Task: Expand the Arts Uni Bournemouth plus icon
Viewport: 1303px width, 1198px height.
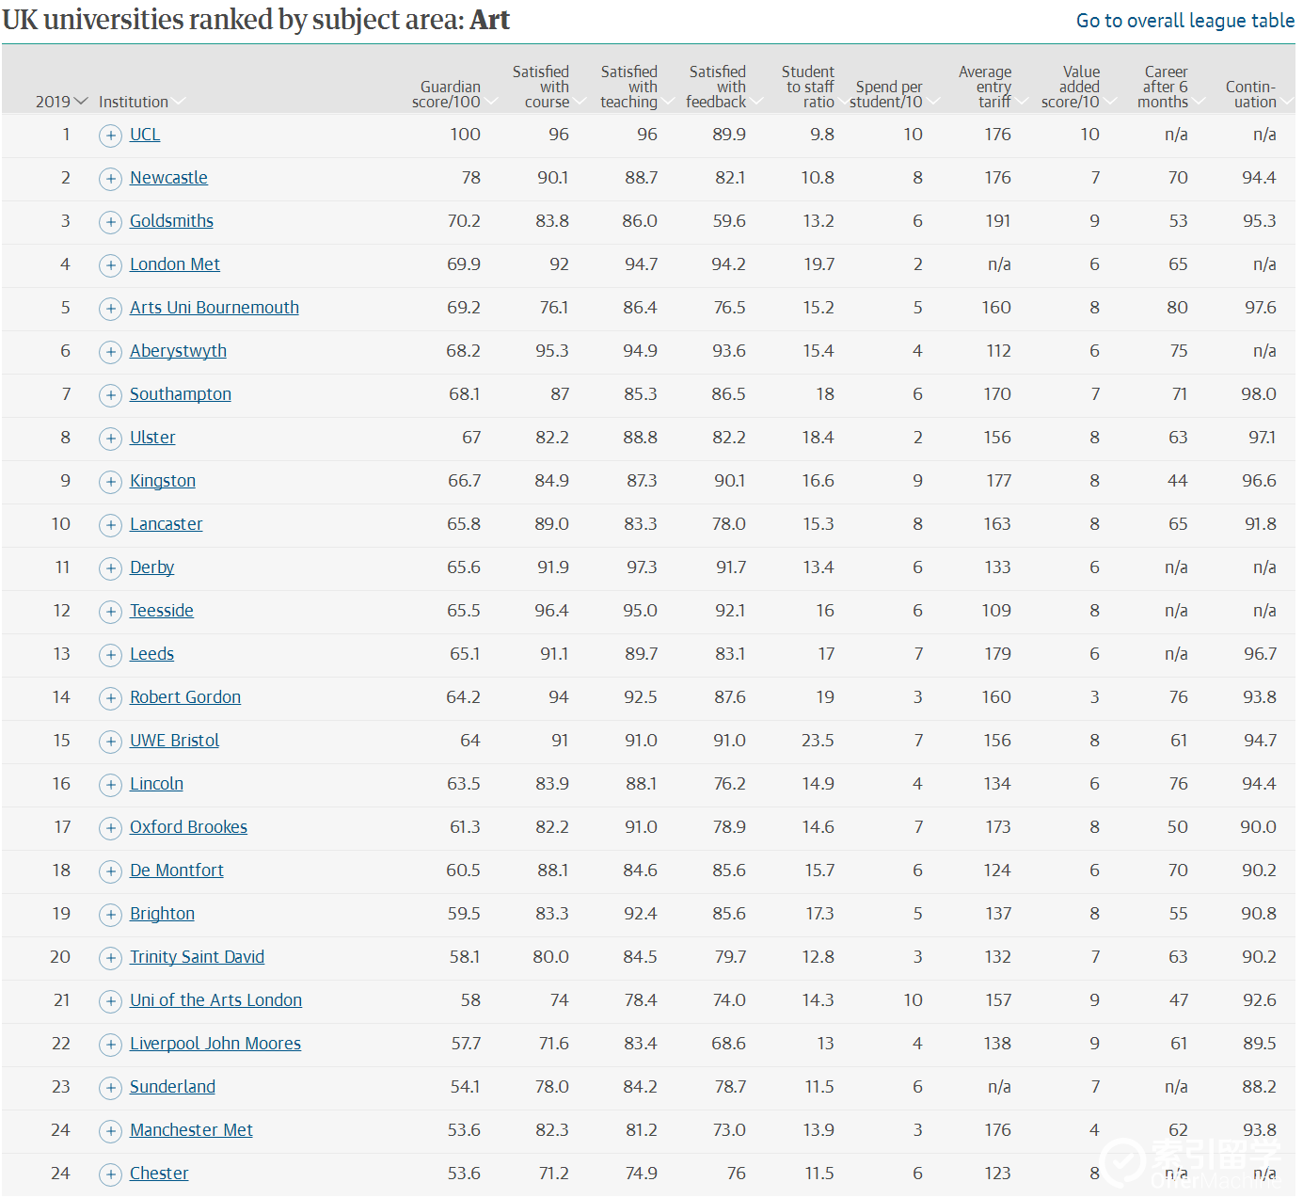Action: (111, 309)
